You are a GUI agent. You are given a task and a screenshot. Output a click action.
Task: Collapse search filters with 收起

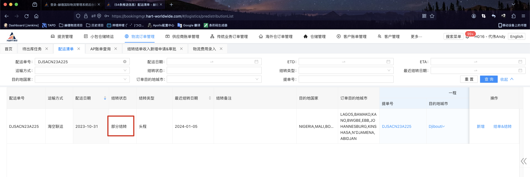click(507, 79)
